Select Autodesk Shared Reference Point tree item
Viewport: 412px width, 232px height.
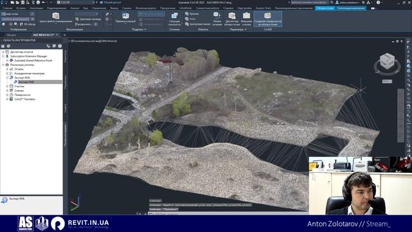pos(33,61)
